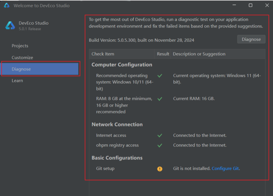Maximize the DevEco Studio window
Screen dimensions: 273x196
250,5
